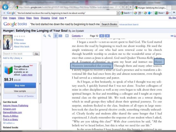Click the Go button
Screen dimensions: 176x132
point(36,54)
